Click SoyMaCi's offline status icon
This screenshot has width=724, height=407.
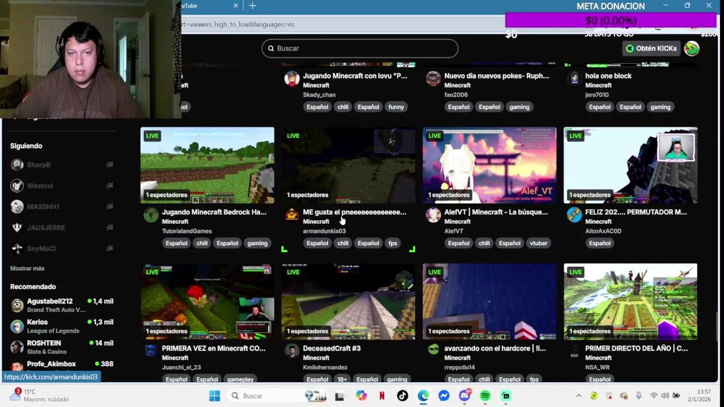[110, 248]
